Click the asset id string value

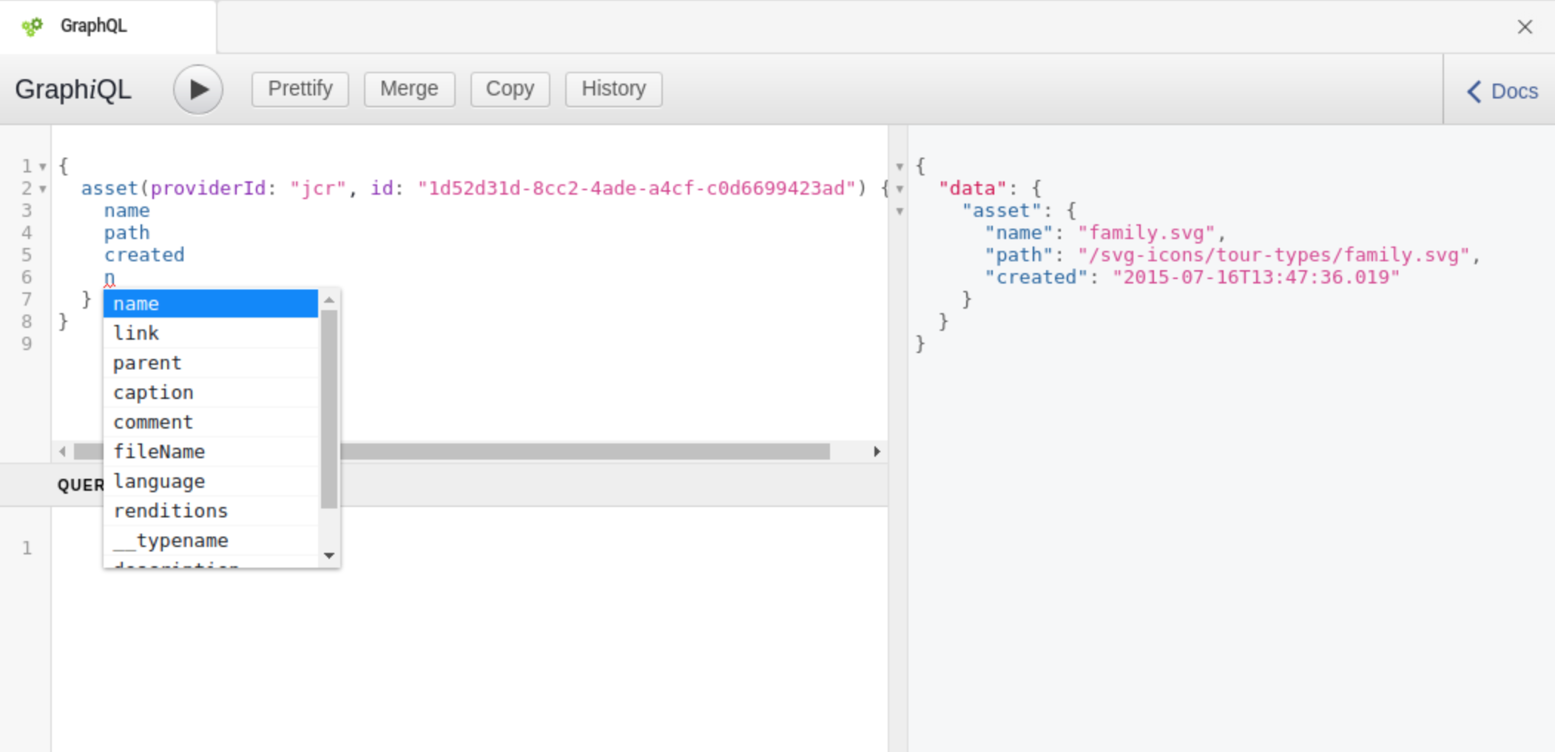[636, 188]
